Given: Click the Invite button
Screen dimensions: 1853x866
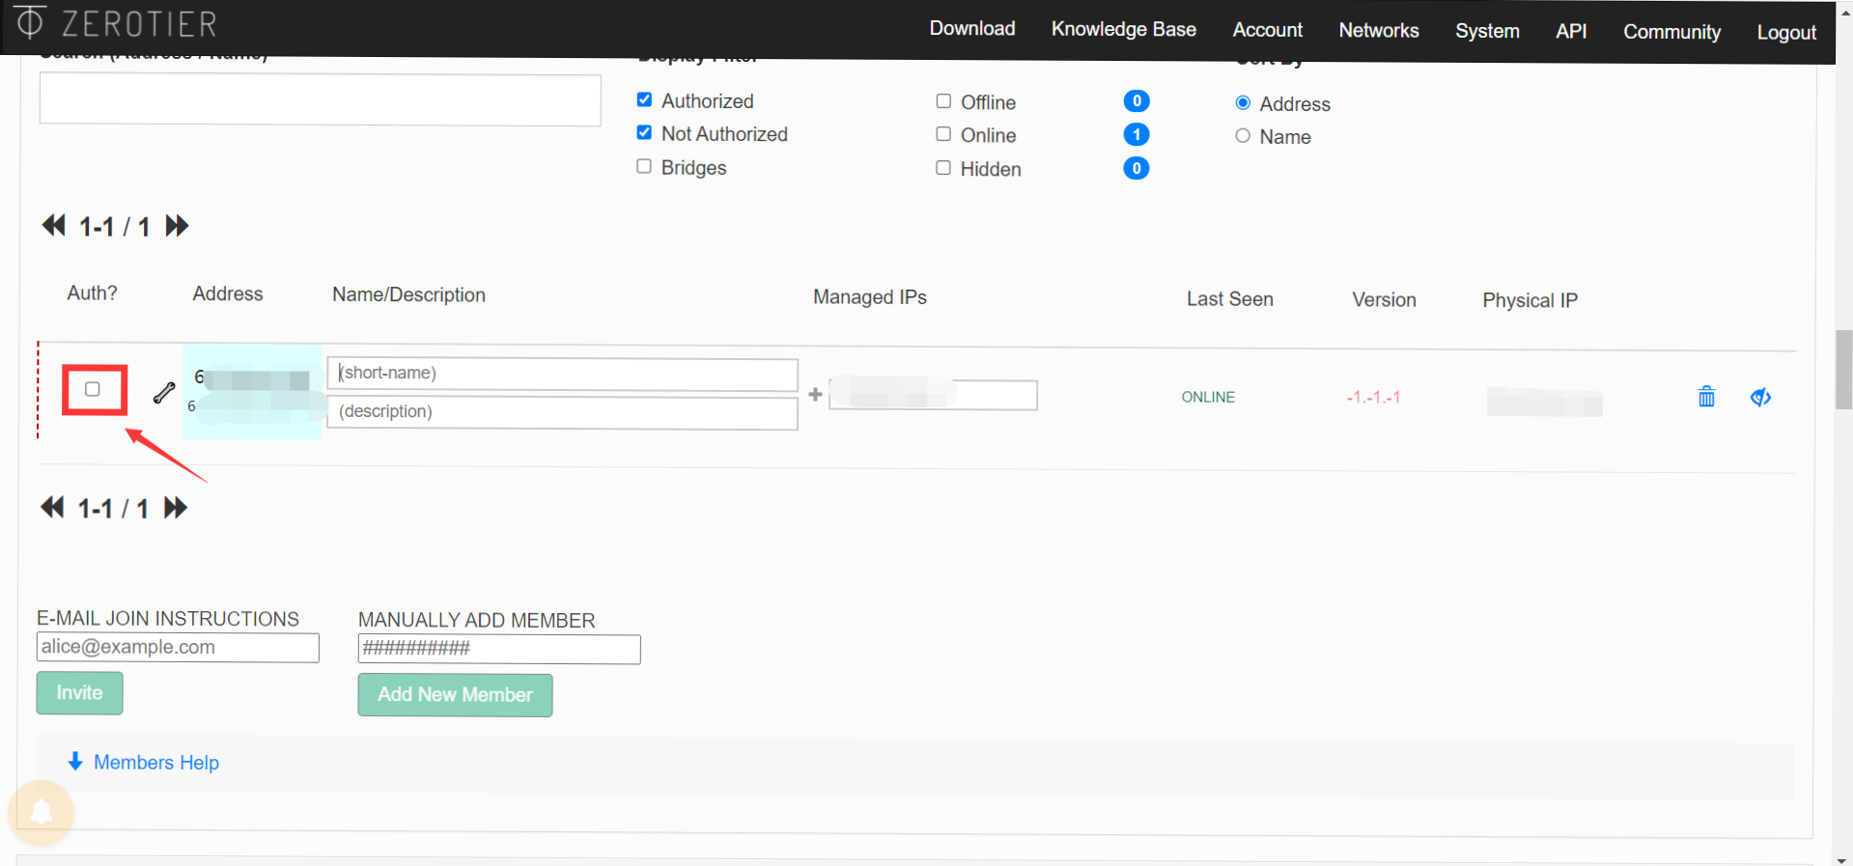Looking at the screenshot, I should [79, 693].
